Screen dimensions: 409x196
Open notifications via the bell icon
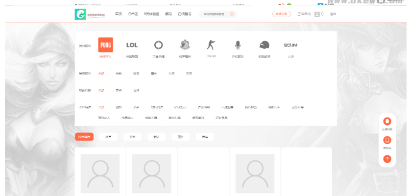[299, 14]
